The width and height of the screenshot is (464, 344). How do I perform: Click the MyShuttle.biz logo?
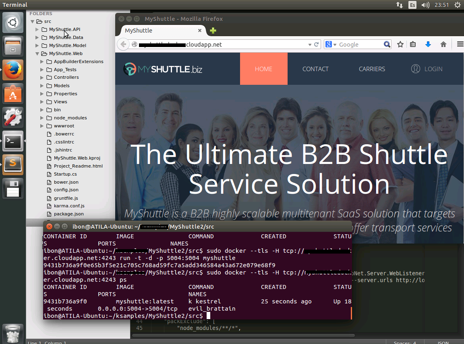tap(163, 69)
